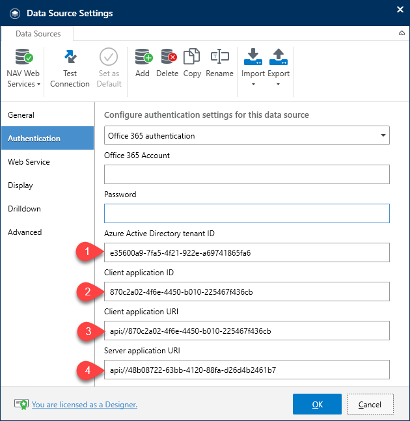This screenshot has width=410, height=421.
Task: Expand the Export dropdown arrow
Action: point(278,85)
